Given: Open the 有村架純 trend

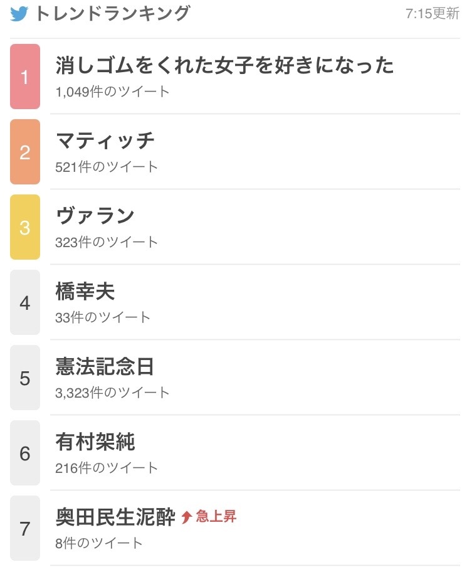Looking at the screenshot, I should [x=95, y=442].
